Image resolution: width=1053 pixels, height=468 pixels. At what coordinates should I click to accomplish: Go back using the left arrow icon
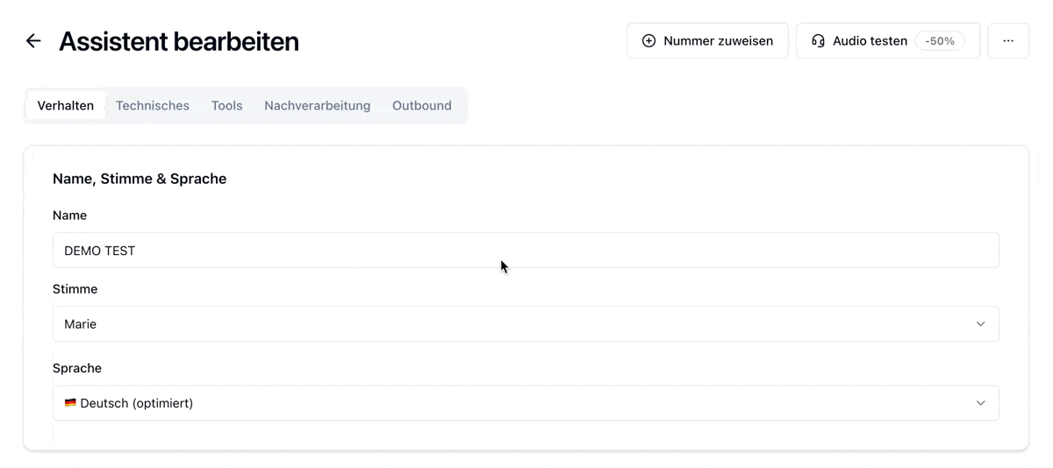pos(33,41)
